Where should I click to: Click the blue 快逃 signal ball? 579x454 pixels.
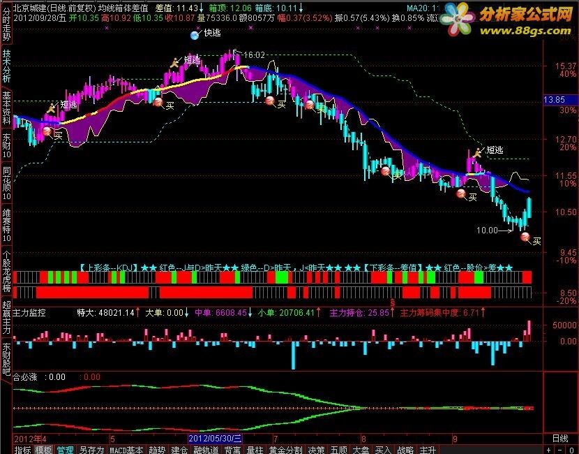point(195,35)
